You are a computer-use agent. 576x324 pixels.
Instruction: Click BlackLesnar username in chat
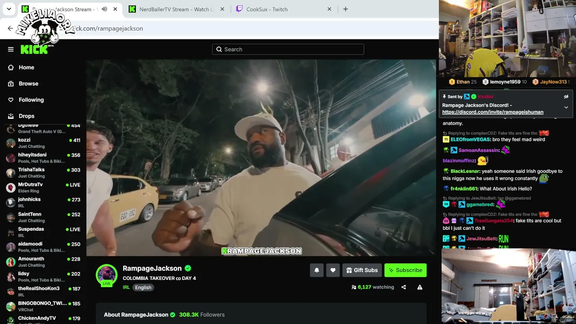click(x=465, y=171)
